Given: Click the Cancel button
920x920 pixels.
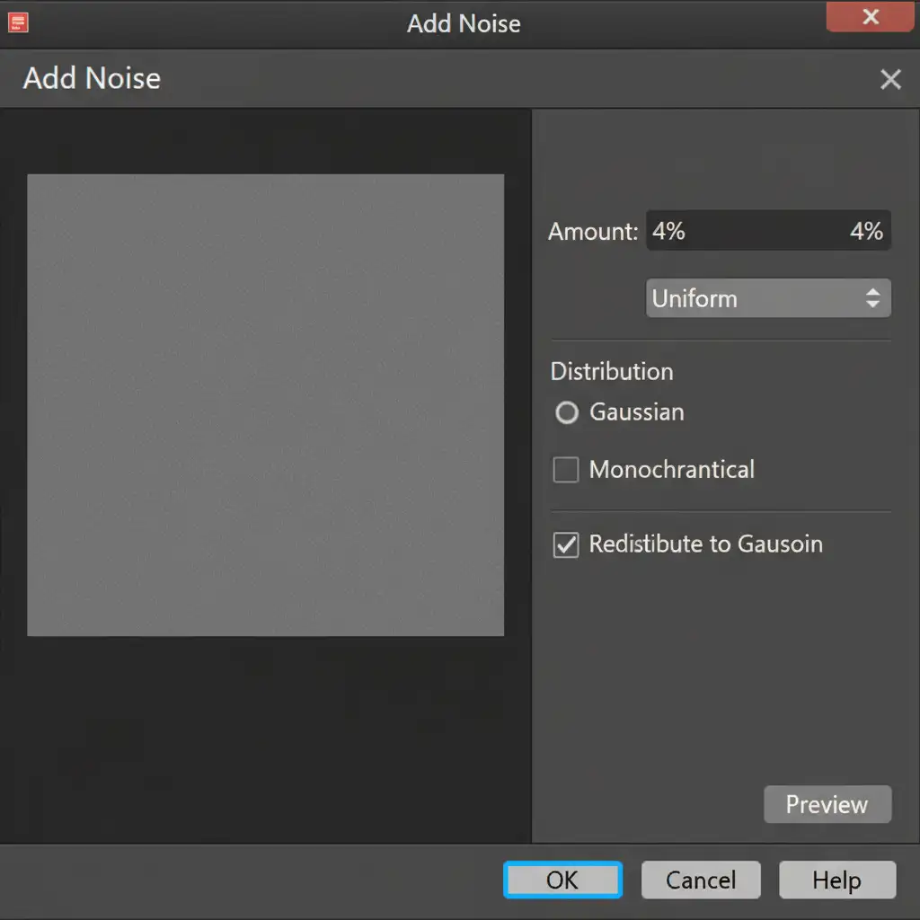Looking at the screenshot, I should pos(701,880).
